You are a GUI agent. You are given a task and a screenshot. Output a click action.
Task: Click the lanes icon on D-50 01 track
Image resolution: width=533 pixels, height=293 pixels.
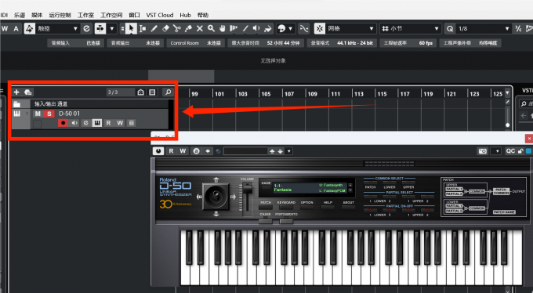pyautogui.click(x=132, y=123)
